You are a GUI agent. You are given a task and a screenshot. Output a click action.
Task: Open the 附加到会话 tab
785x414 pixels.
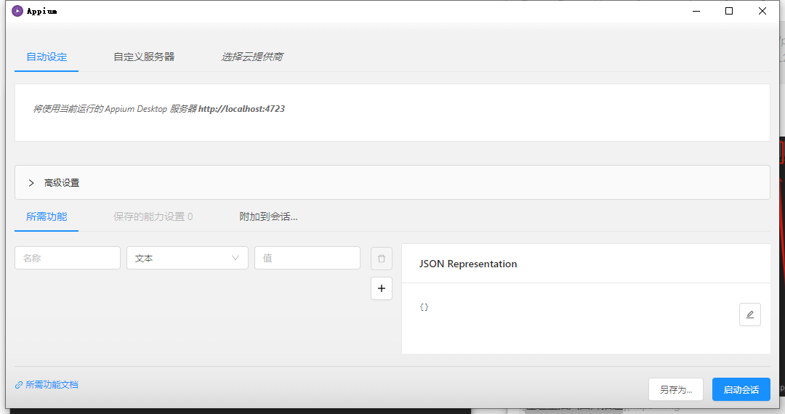(268, 216)
